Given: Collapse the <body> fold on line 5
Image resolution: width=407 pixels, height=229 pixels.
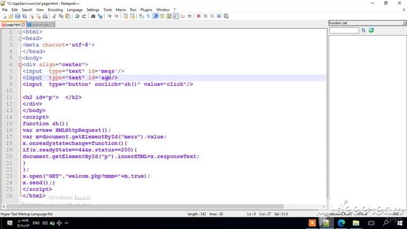Looking at the screenshot, I should tap(20, 58).
